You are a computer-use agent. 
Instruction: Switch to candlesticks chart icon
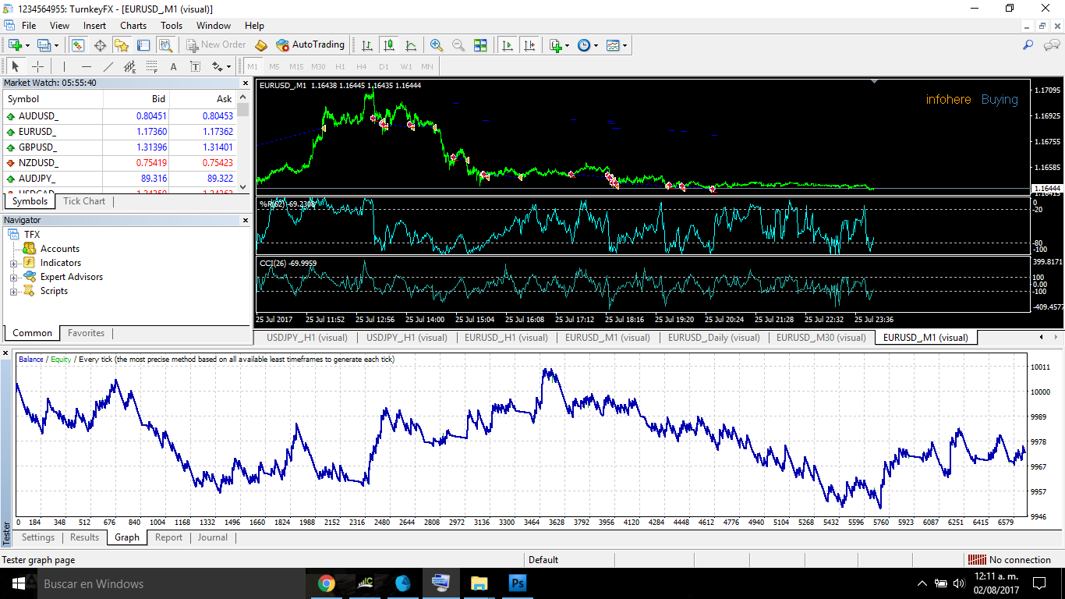388,45
